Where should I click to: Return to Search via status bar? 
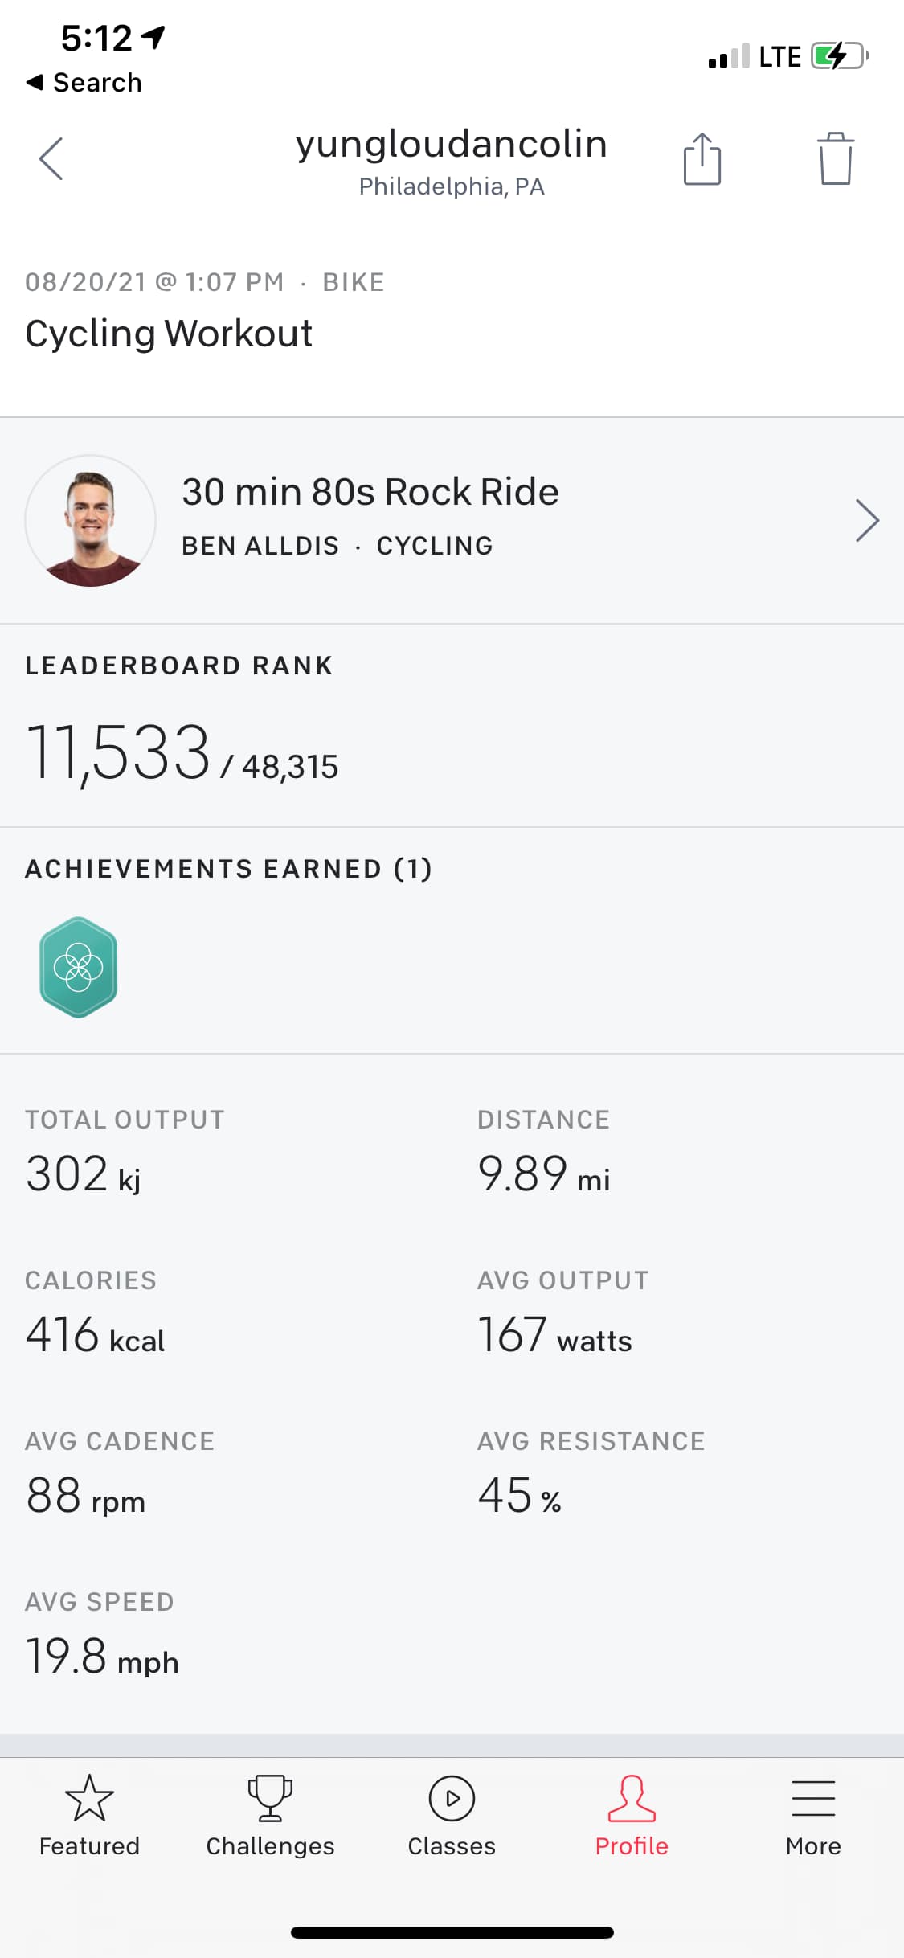point(84,82)
